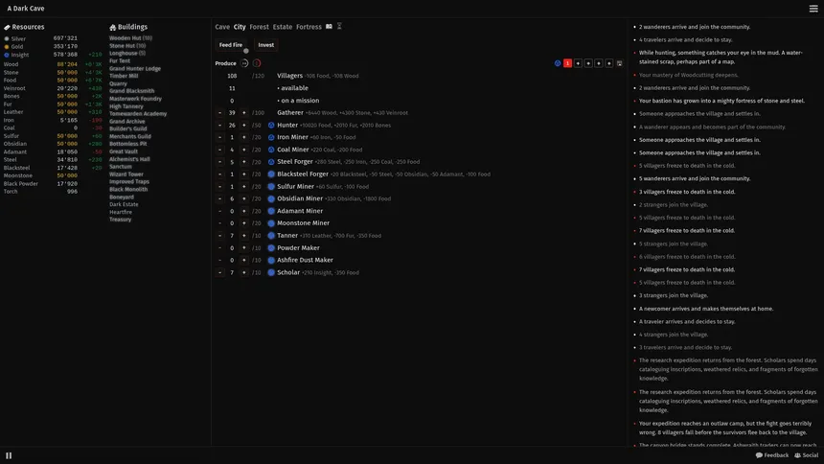Click the grey timer circle next to Produce

click(244, 63)
